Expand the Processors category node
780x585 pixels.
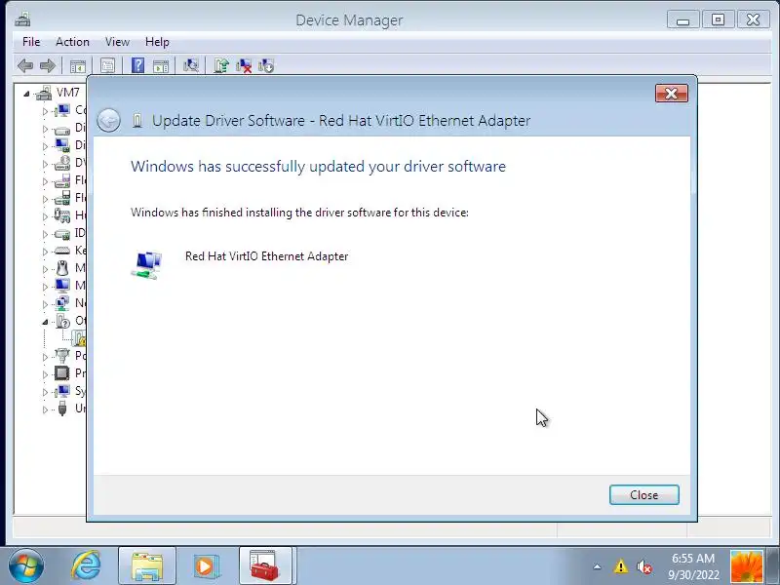tap(45, 374)
